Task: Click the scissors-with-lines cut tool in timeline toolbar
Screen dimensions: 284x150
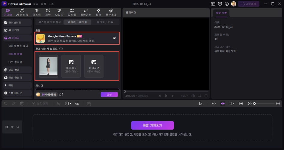Action: pos(77,103)
